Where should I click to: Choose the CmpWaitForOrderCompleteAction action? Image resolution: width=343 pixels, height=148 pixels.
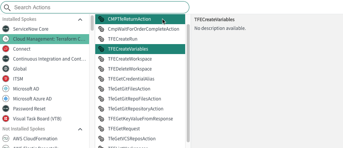tap(140, 29)
